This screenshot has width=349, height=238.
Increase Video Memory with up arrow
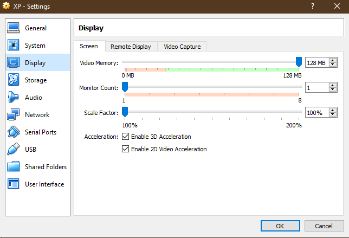pos(333,61)
